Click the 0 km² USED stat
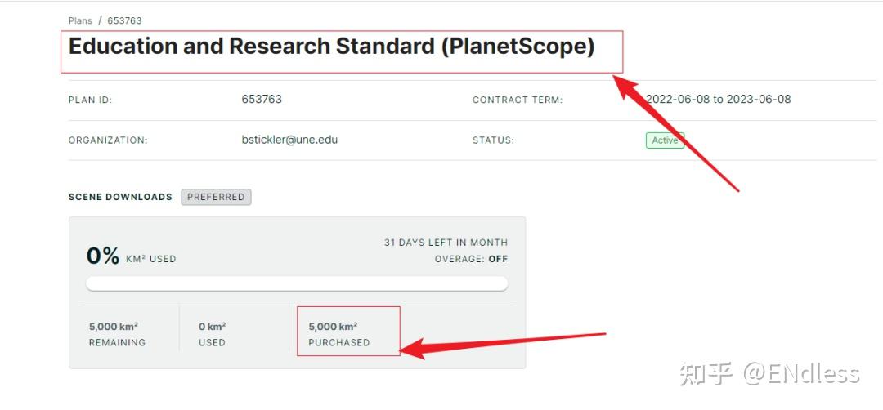The width and height of the screenshot is (883, 410). [212, 334]
